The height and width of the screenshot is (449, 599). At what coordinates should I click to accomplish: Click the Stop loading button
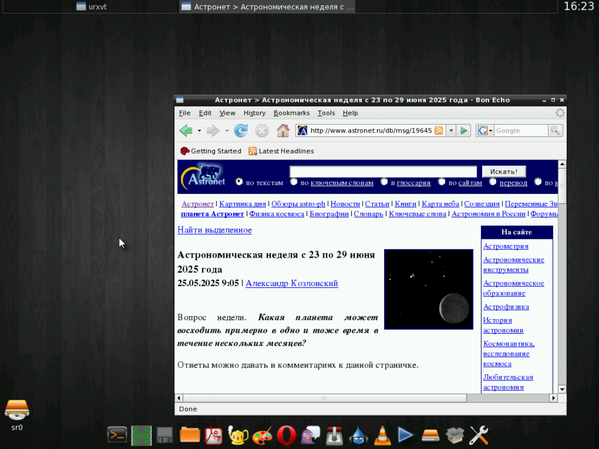(262, 130)
